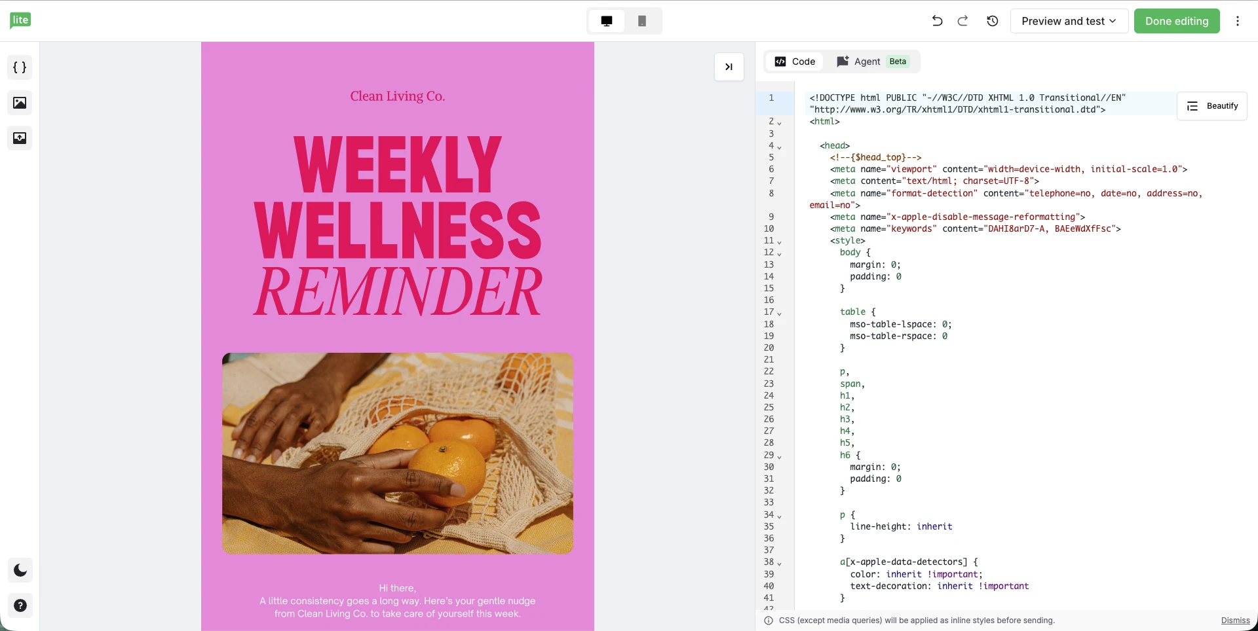
Task: Switch to desktop preview mode
Action: pos(607,21)
